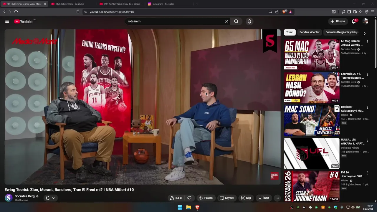Click ABONE OL overlay in video
Screen dimensions: 377x212
pyautogui.click(x=274, y=176)
